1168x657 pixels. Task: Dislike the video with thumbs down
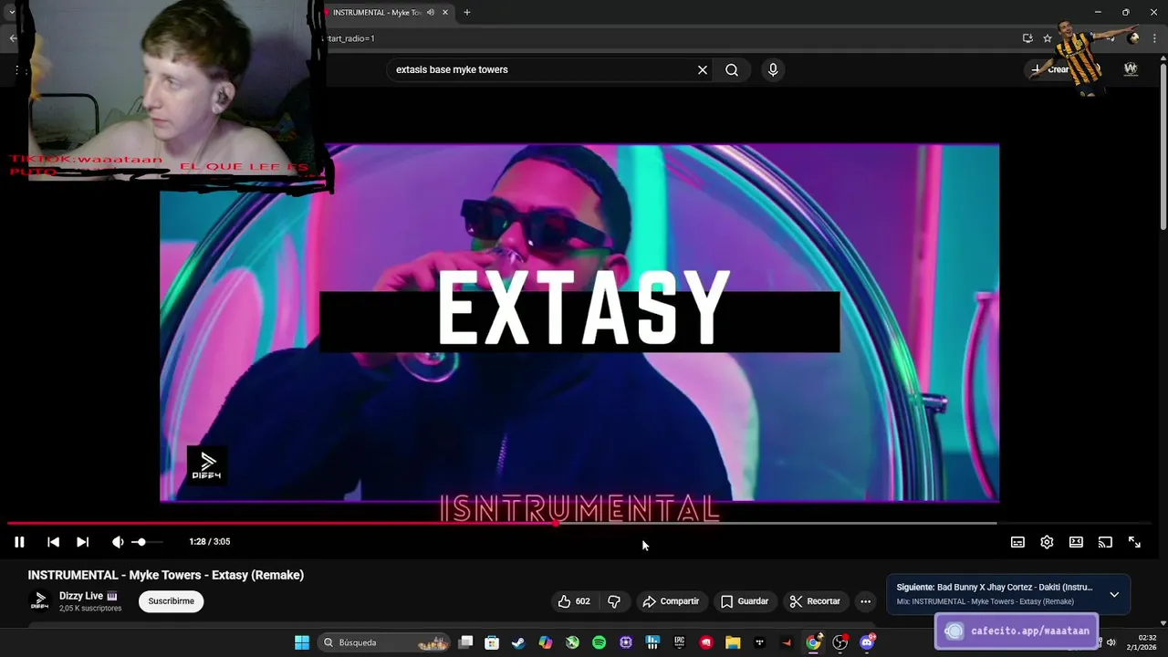[x=614, y=601]
